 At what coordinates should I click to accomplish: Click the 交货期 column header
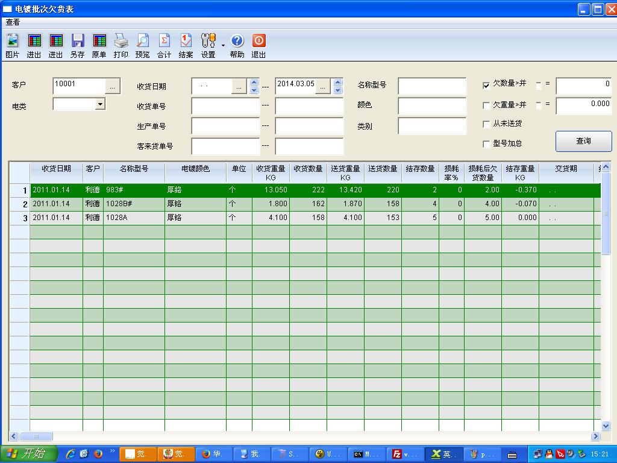click(566, 172)
